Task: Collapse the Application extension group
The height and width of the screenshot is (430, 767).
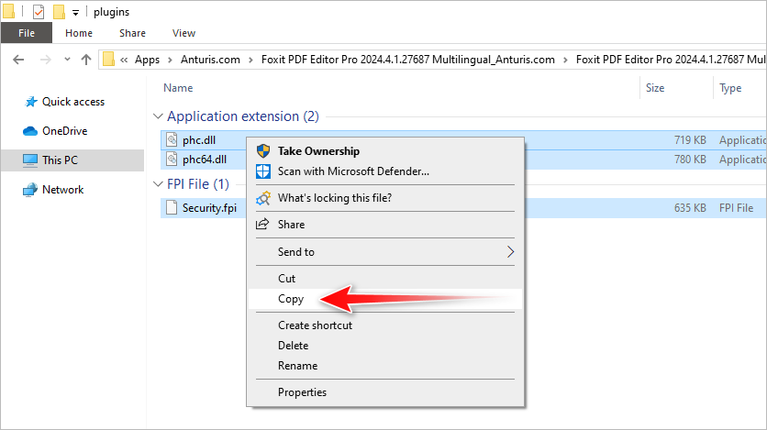Action: point(158,116)
